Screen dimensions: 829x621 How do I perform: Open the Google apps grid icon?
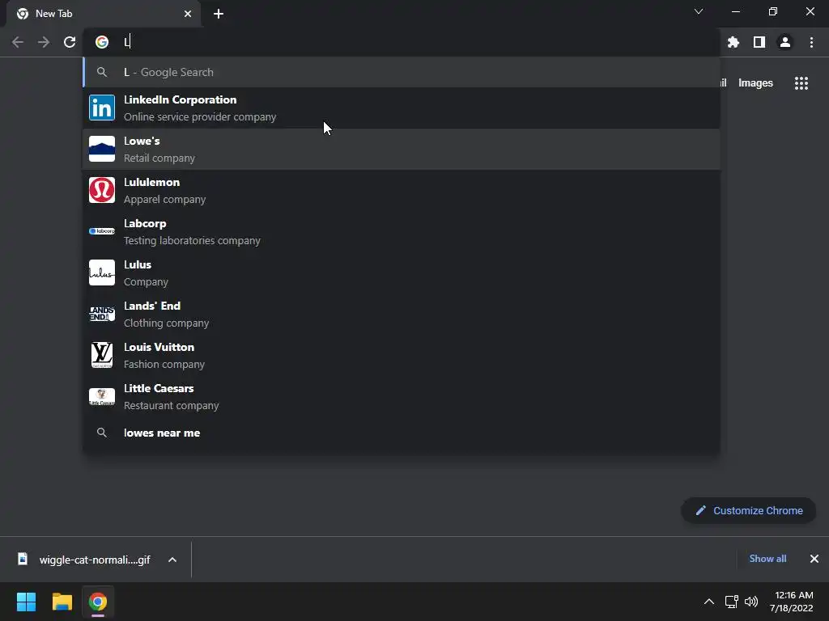pyautogui.click(x=801, y=83)
